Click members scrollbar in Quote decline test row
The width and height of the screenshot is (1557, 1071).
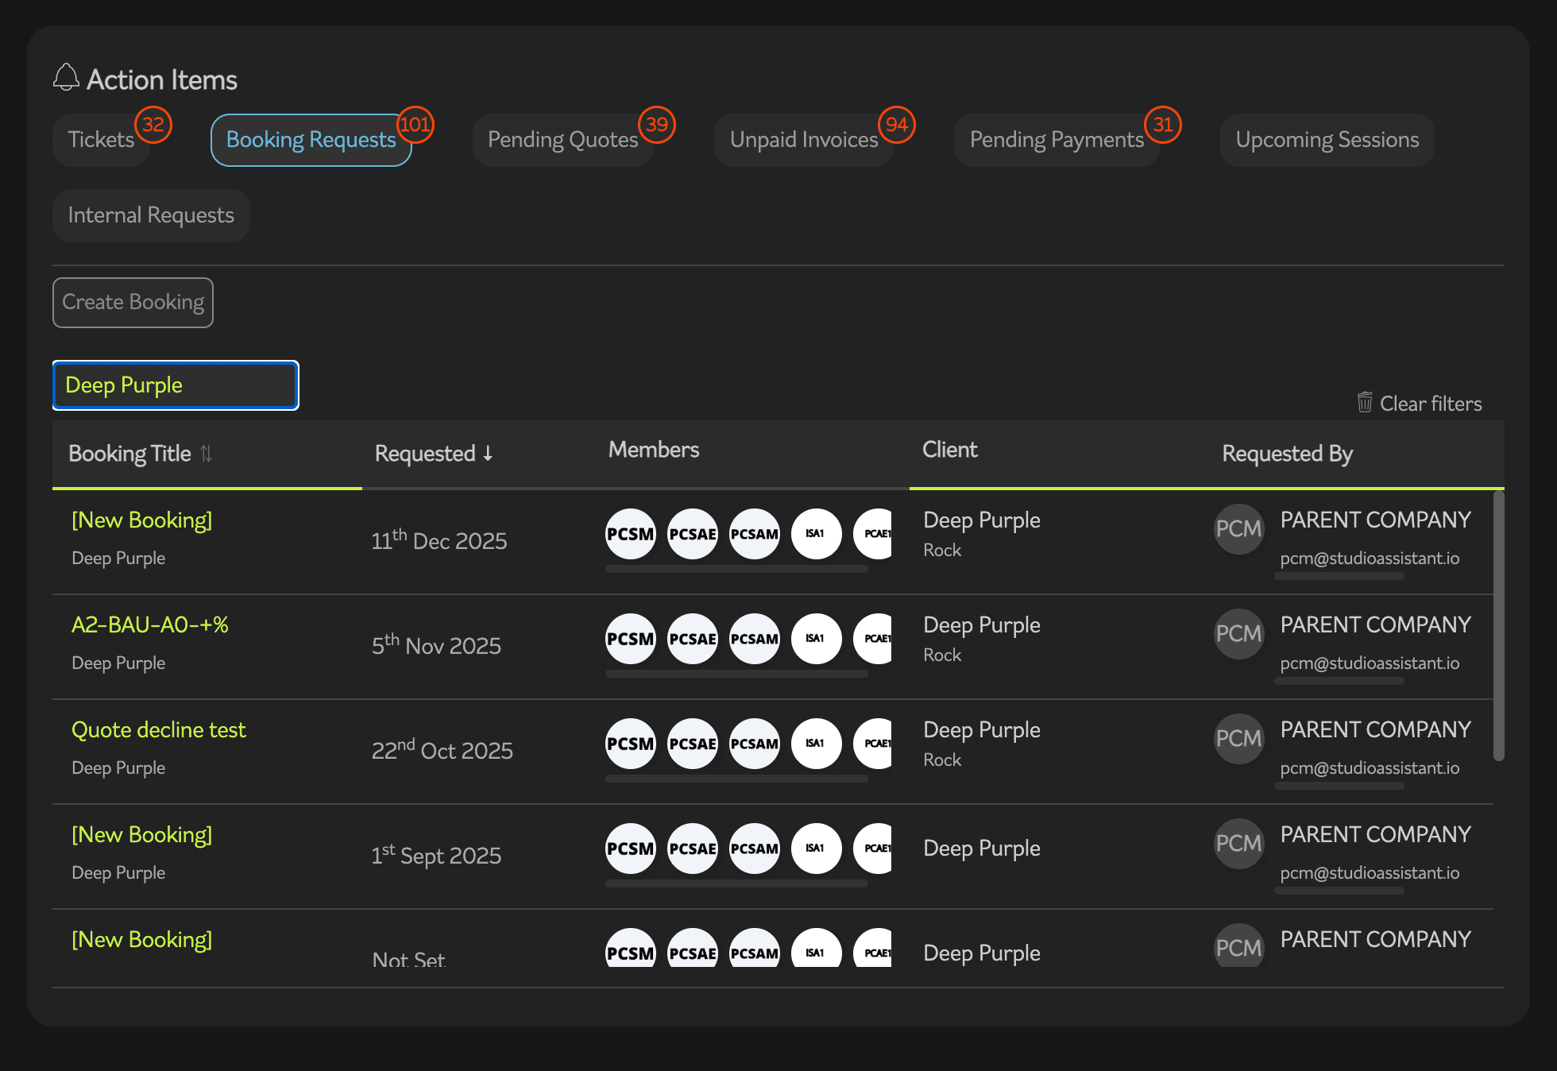(736, 779)
